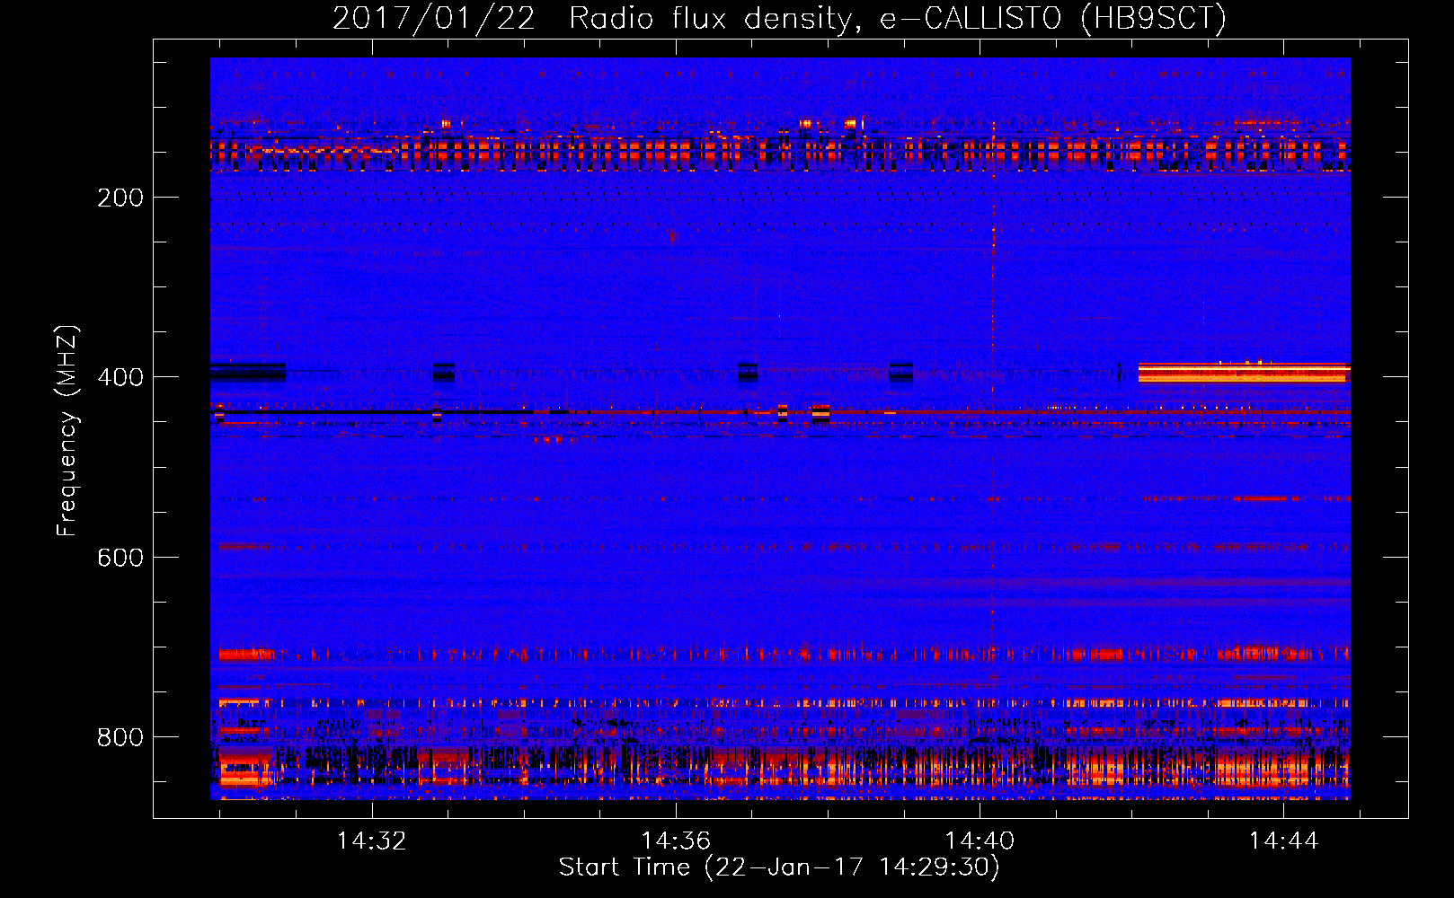Click the 400 frequency tick label
Image resolution: width=1454 pixels, height=898 pixels.
click(120, 377)
